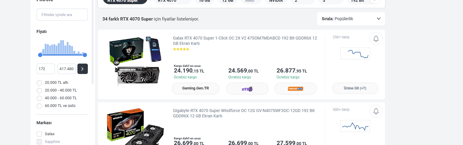Apply price range with the arrow button
Image resolution: width=463 pixels, height=145 pixels.
click(82, 69)
